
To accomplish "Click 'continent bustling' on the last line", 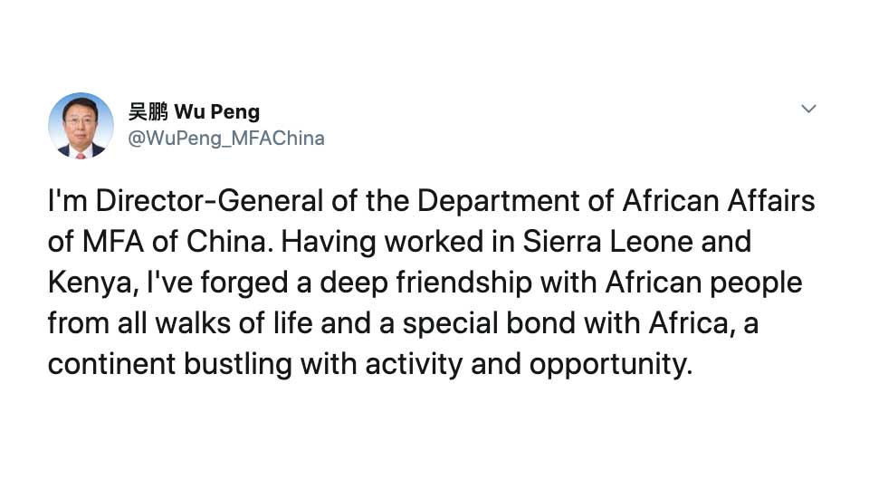I will (x=170, y=364).
